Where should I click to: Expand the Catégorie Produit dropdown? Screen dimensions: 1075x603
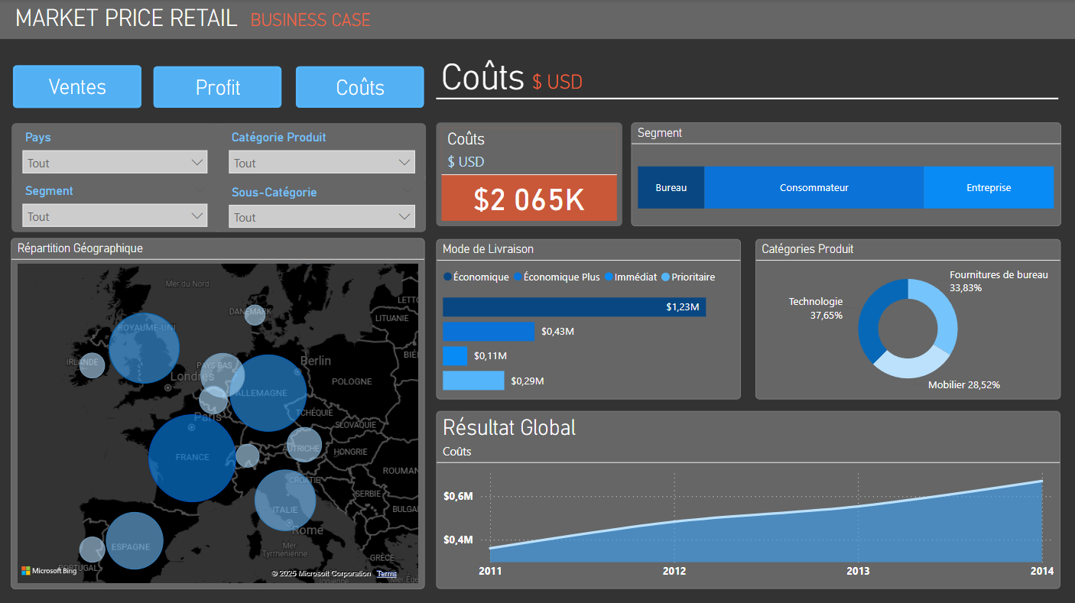(321, 163)
